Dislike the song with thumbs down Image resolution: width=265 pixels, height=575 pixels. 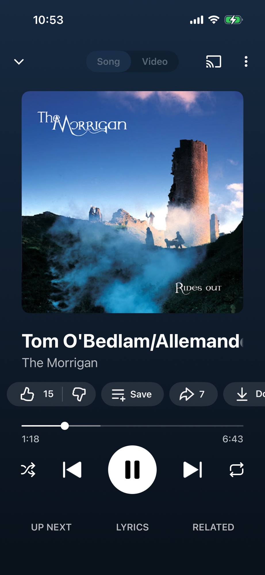pos(79,394)
